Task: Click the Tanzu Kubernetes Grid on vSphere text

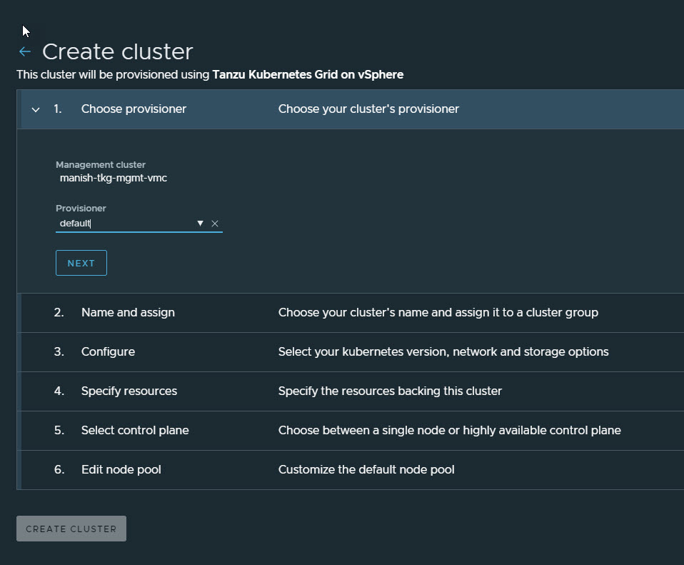Action: coord(308,74)
